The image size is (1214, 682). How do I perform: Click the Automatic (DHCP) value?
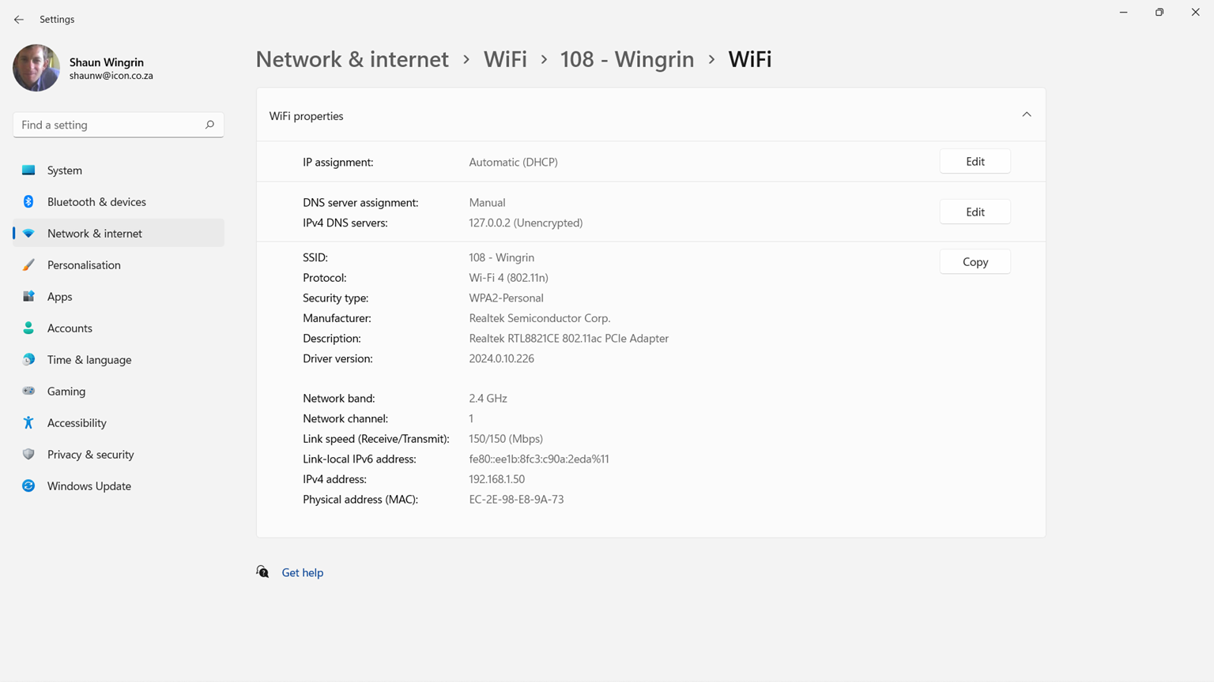514,162
